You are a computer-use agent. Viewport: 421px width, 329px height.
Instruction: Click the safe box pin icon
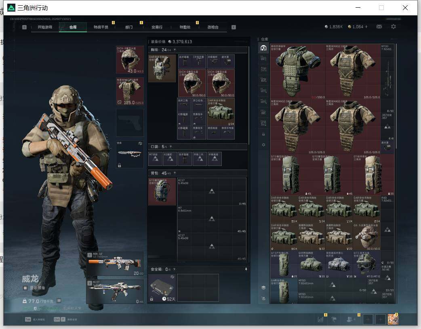[x=246, y=269]
